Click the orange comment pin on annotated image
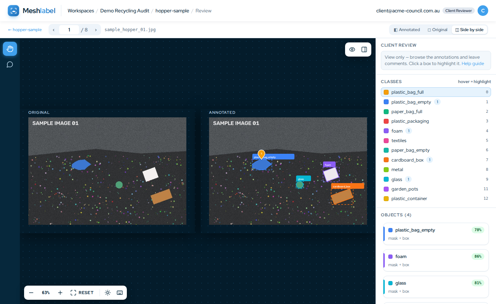496x304 pixels. 261,154
